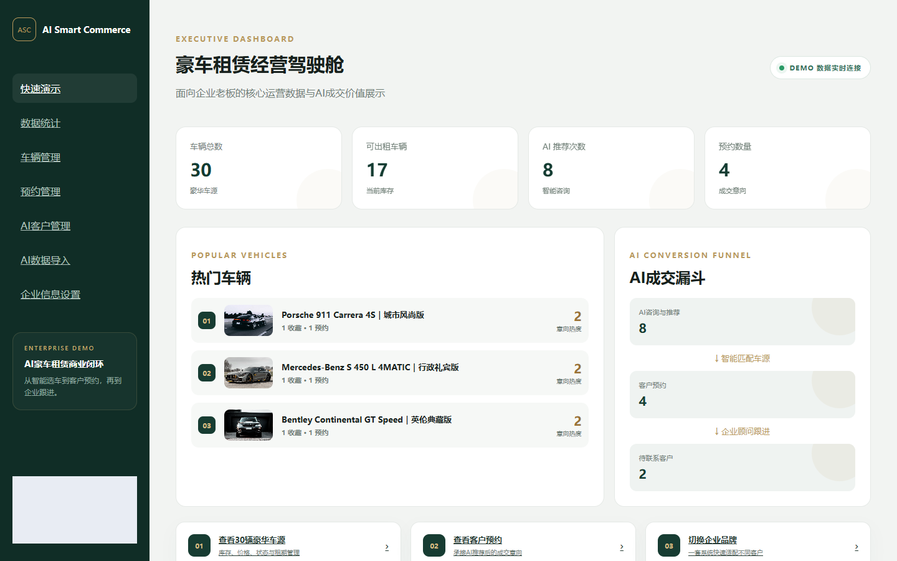Click the 01 badge on 查看30辆豪华车源 card

coord(199,546)
